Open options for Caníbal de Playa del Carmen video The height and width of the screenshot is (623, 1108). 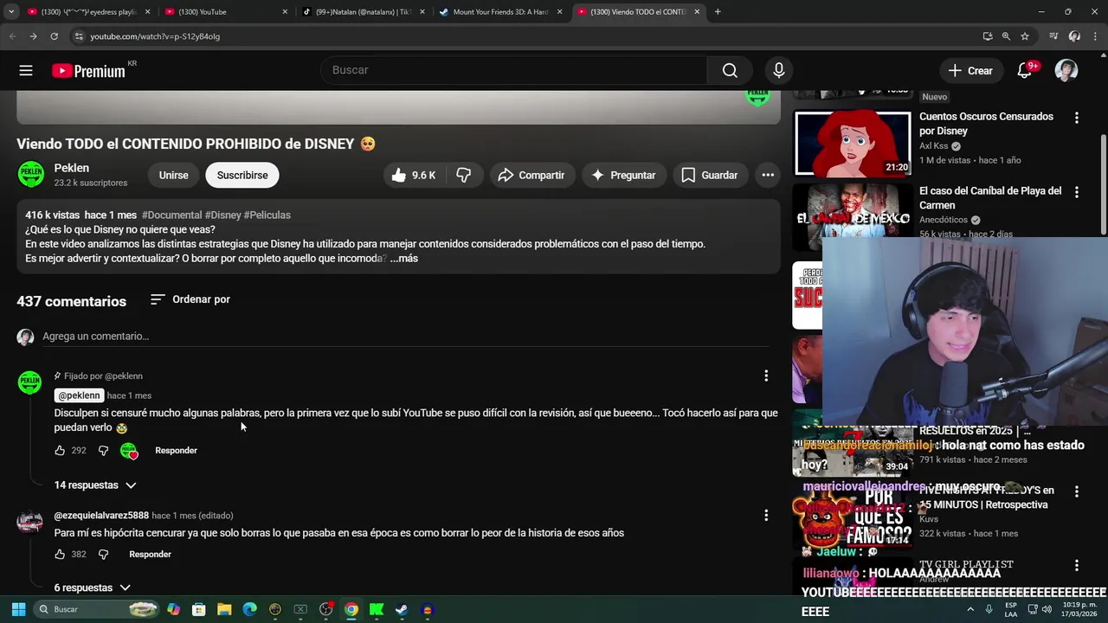coord(1077,192)
